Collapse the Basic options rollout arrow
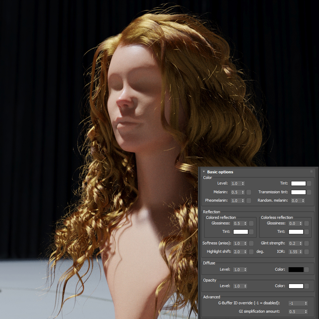Screen dimensions: 319x319 204,172
